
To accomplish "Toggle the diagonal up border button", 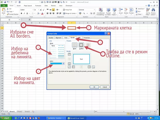I will click(69, 67).
